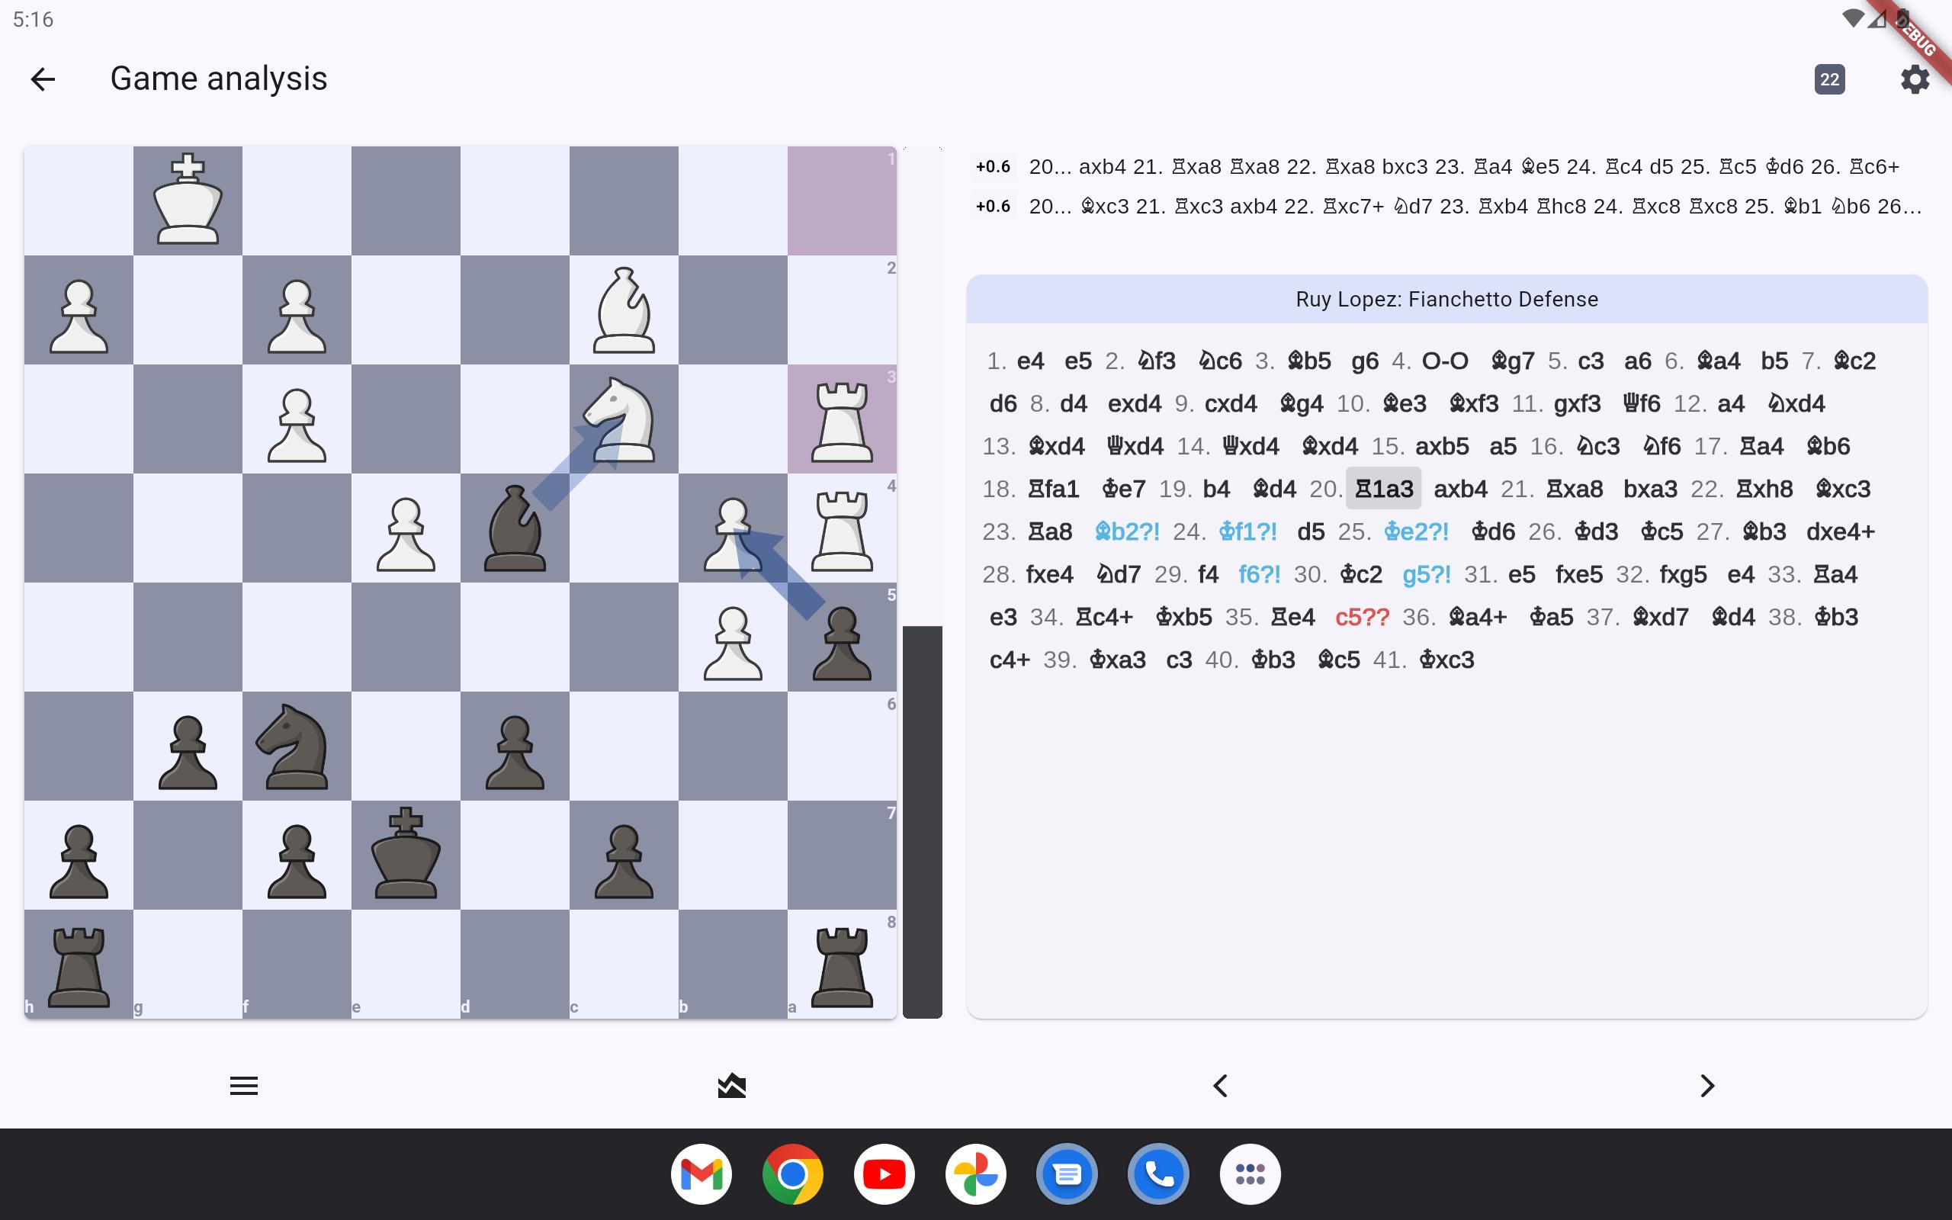Select the black king on e7
The height and width of the screenshot is (1220, 1952).
[406, 855]
